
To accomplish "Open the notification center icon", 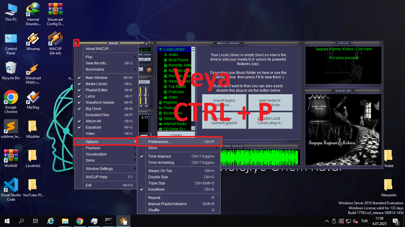I will point(396,221).
